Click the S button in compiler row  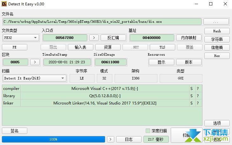(192, 89)
